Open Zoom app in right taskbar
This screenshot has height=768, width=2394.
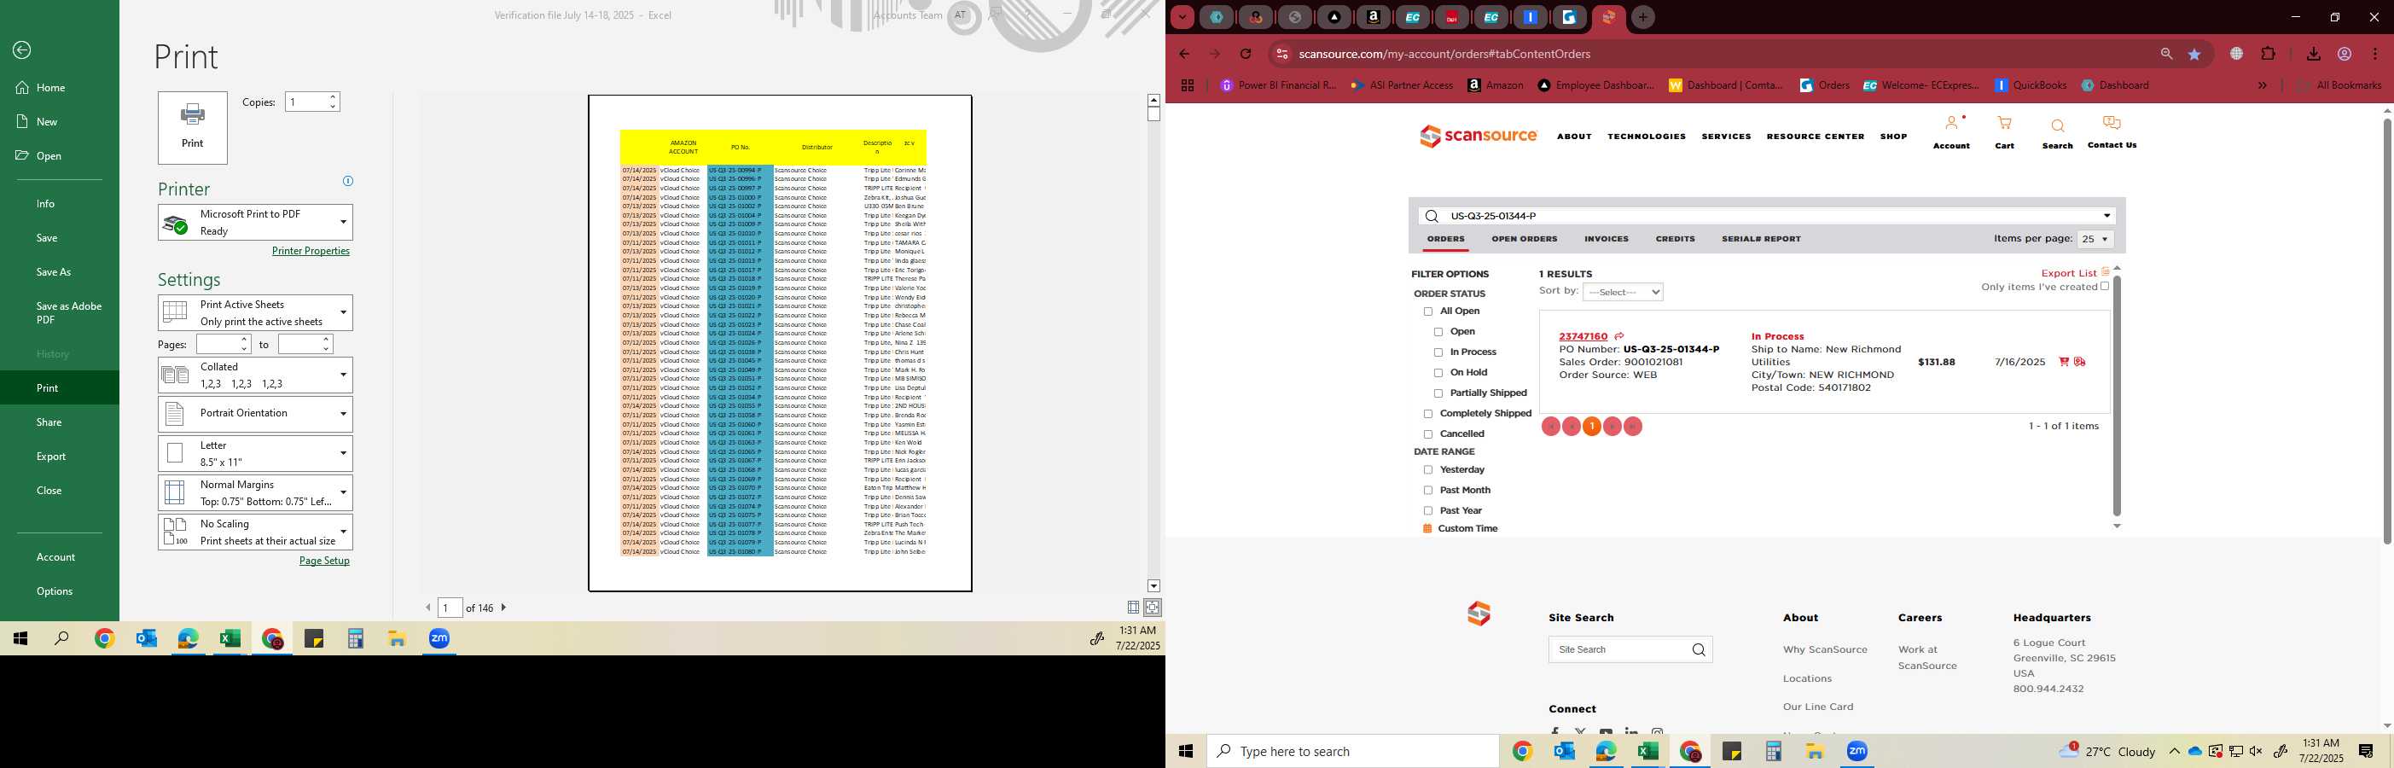coord(1857,751)
